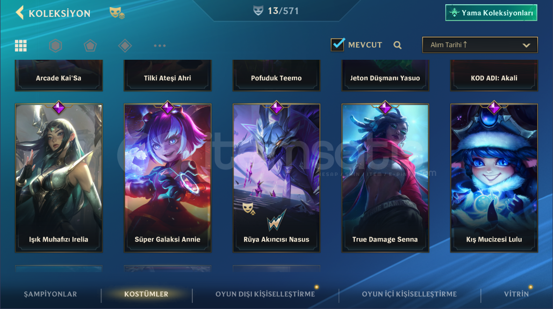Select the pentagon tier filter icon
The image size is (553, 309).
pyautogui.click(x=90, y=45)
